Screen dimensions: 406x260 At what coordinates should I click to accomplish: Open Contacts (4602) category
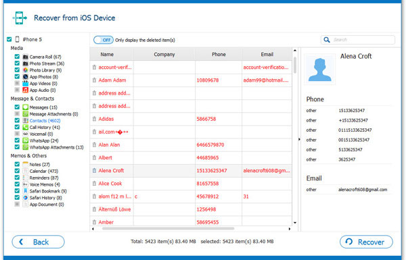(45, 121)
